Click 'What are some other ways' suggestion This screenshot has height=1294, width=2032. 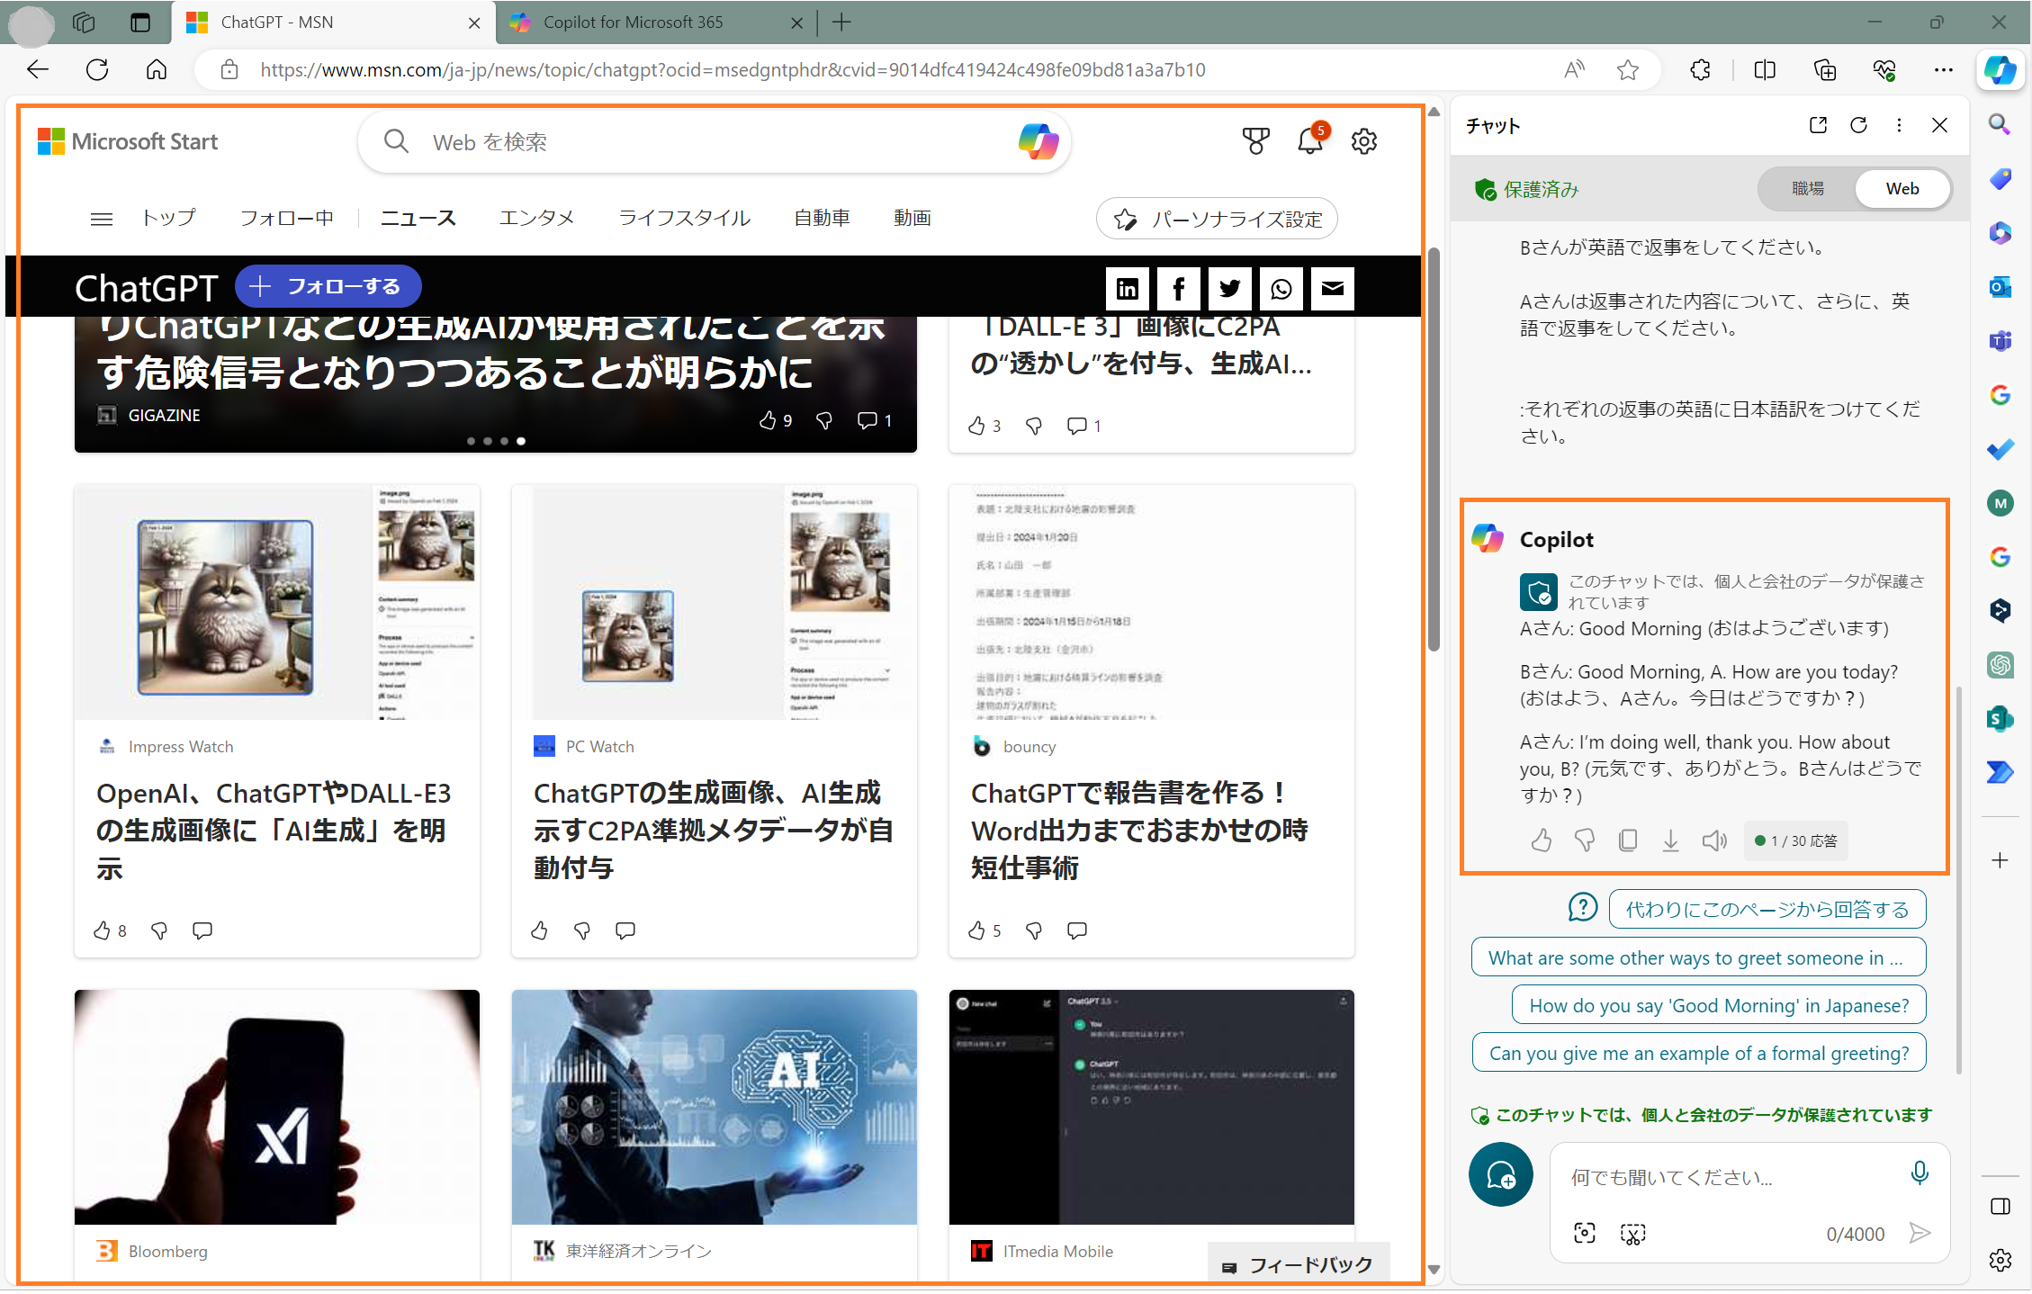pyautogui.click(x=1698, y=957)
